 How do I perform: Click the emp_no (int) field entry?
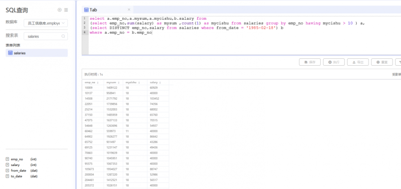pyautogui.click(x=21, y=159)
